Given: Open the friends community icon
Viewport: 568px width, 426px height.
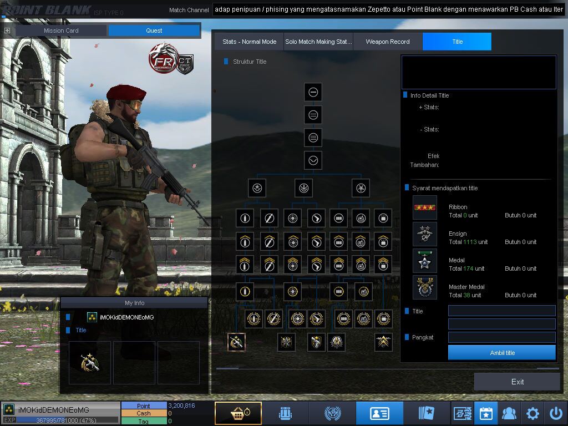Looking at the screenshot, I should pos(509,413).
